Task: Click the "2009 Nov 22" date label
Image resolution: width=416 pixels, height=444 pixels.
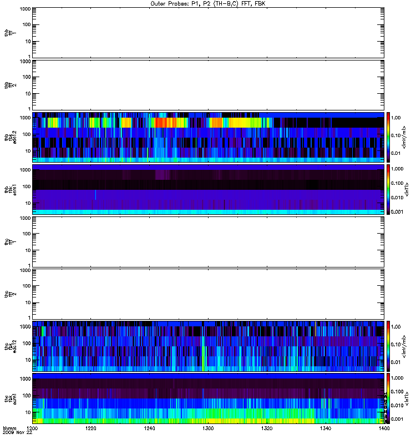Action: (17, 433)
